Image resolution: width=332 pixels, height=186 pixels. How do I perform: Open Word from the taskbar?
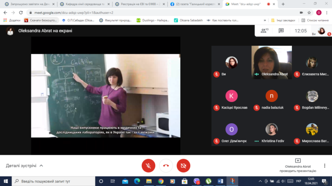pos(220,181)
